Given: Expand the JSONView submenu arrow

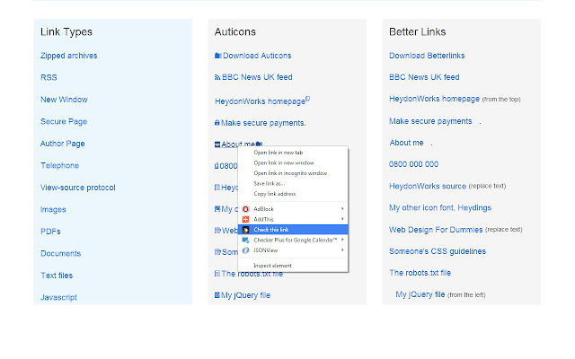Looking at the screenshot, I should (342, 250).
